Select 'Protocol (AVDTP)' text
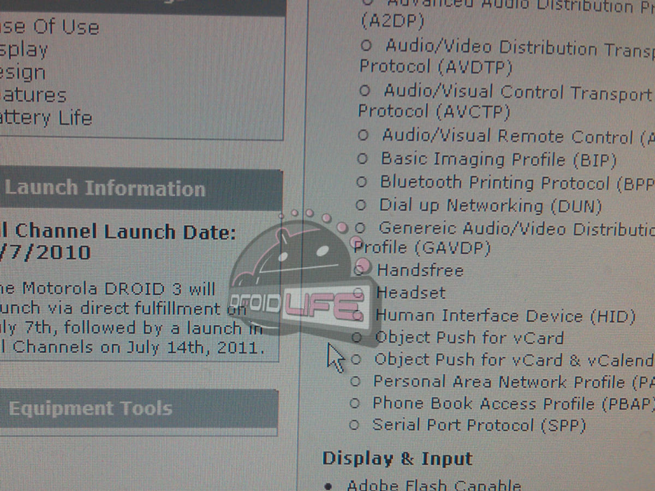 436,67
